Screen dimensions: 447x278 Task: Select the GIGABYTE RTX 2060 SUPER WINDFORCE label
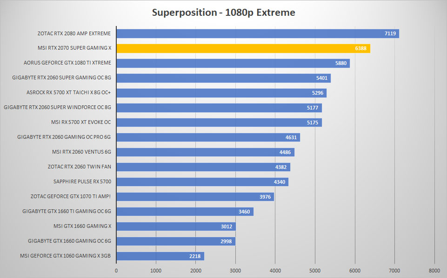coord(57,107)
